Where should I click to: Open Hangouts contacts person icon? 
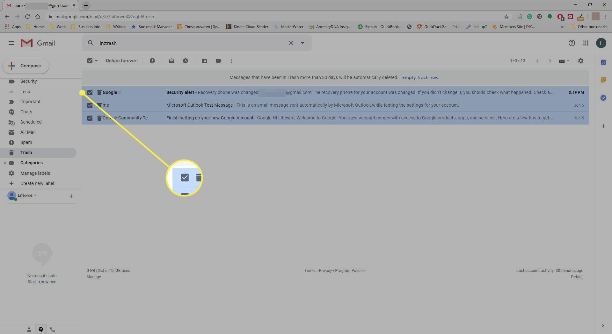[29, 330]
